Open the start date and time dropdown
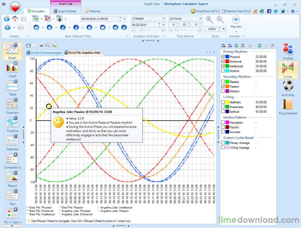301x228 pixels. click(x=125, y=19)
